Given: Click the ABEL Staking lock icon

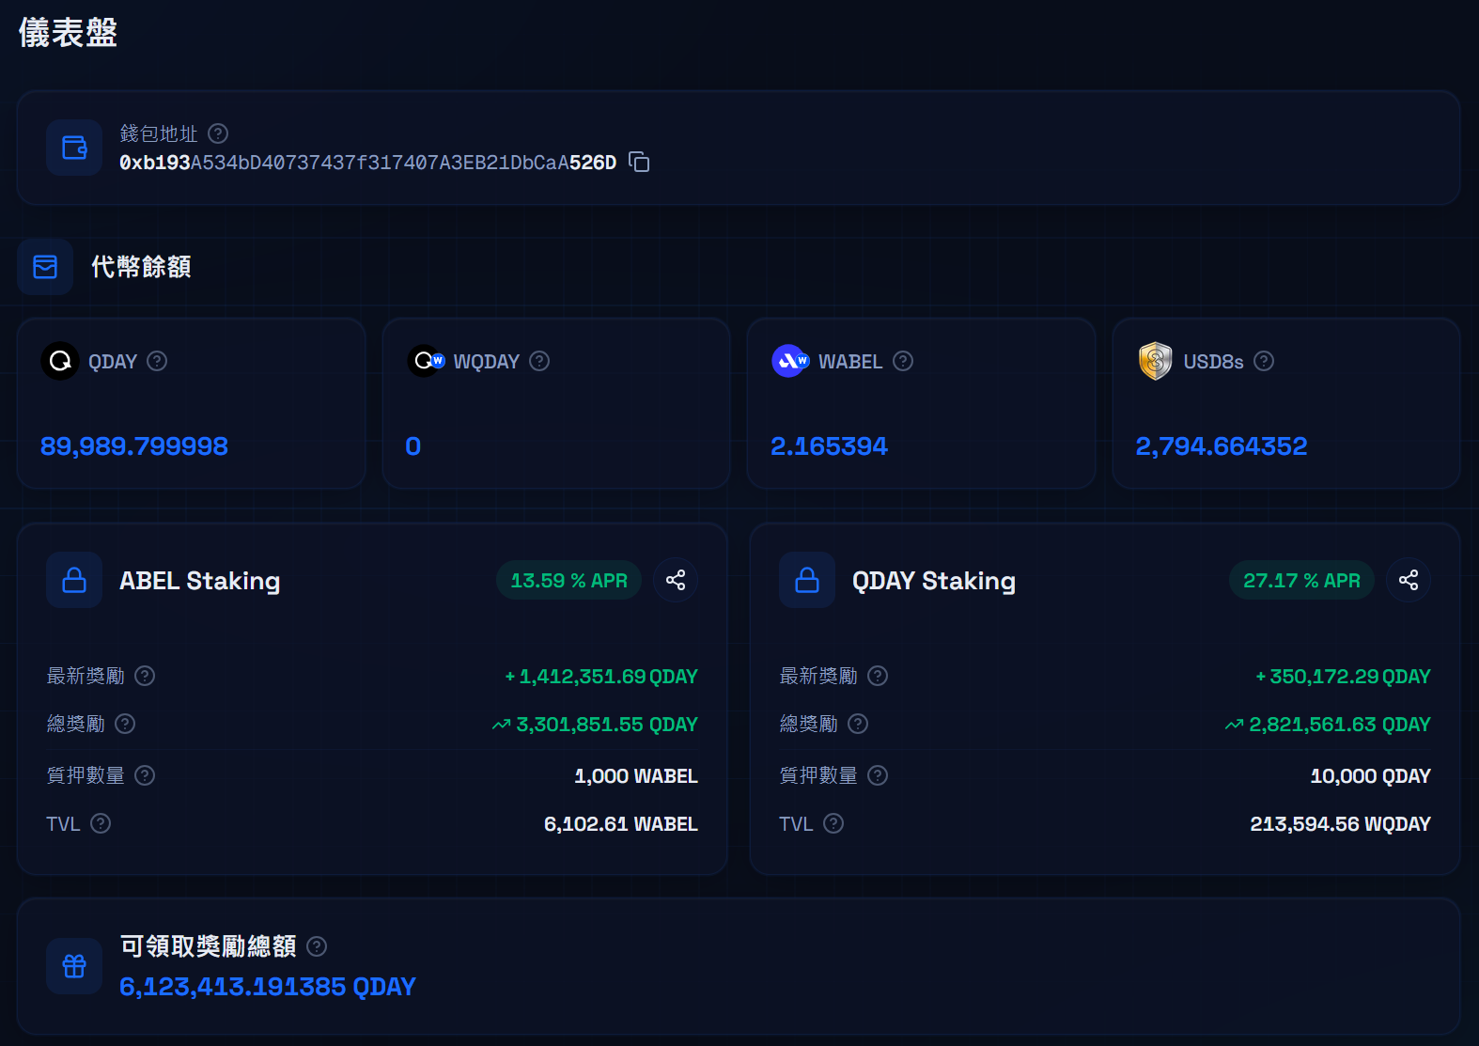Looking at the screenshot, I should pos(74,580).
